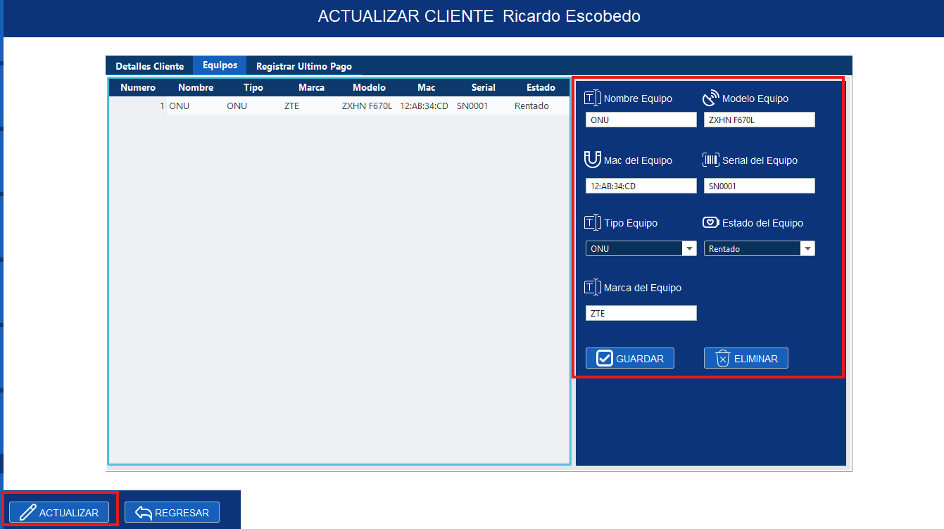Open the Estado del Equipo dropdown arrow
The image size is (944, 529).
tap(807, 248)
